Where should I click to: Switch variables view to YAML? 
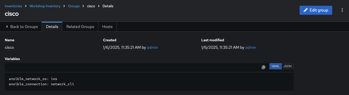point(276,66)
